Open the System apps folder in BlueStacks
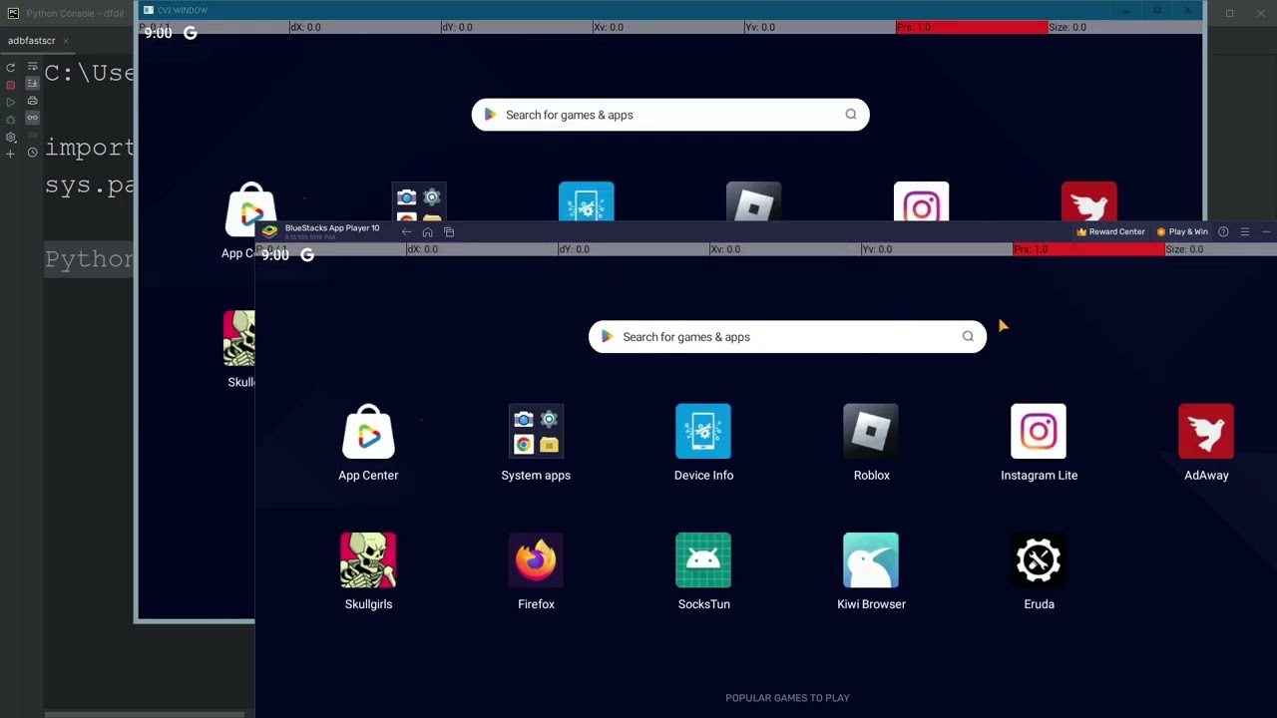 [x=536, y=444]
